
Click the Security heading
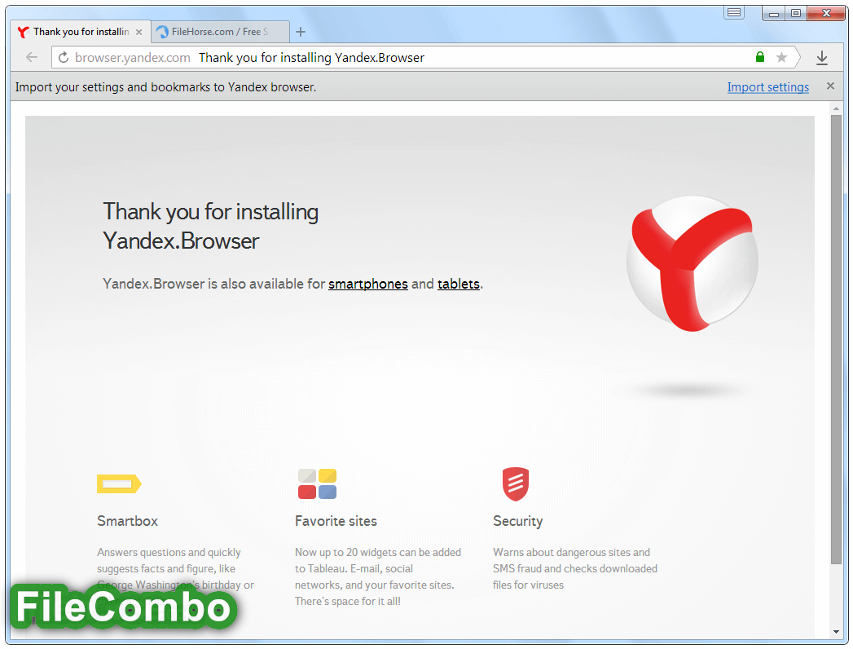(x=518, y=522)
